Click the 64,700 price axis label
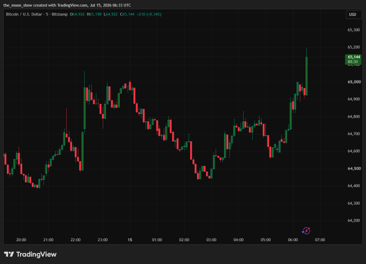 [x=354, y=134]
